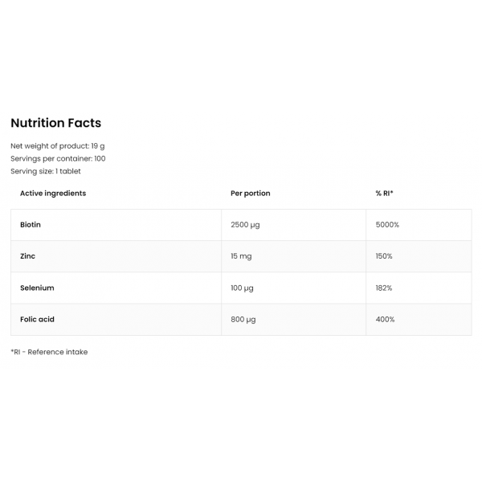
Task: Click the % RI* column header
Action: pos(384,193)
